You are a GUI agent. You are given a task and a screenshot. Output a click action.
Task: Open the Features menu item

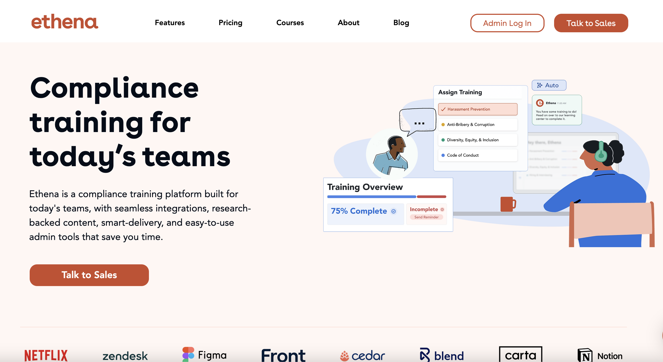tap(170, 23)
